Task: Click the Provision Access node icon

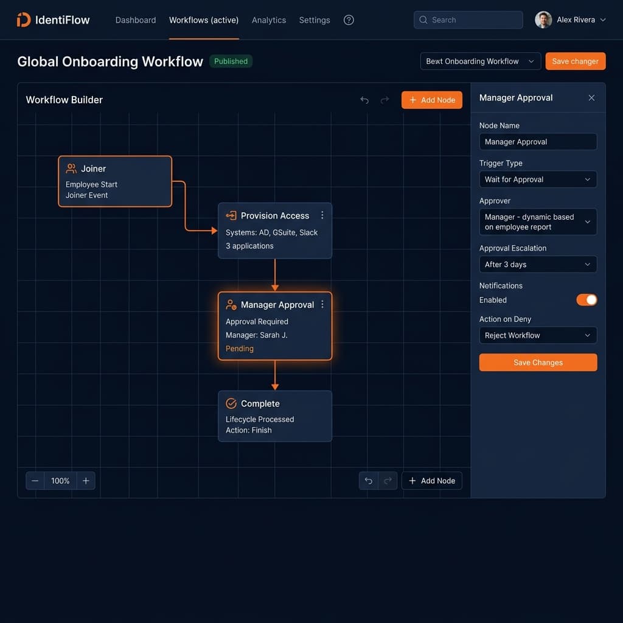Action: 231,215
